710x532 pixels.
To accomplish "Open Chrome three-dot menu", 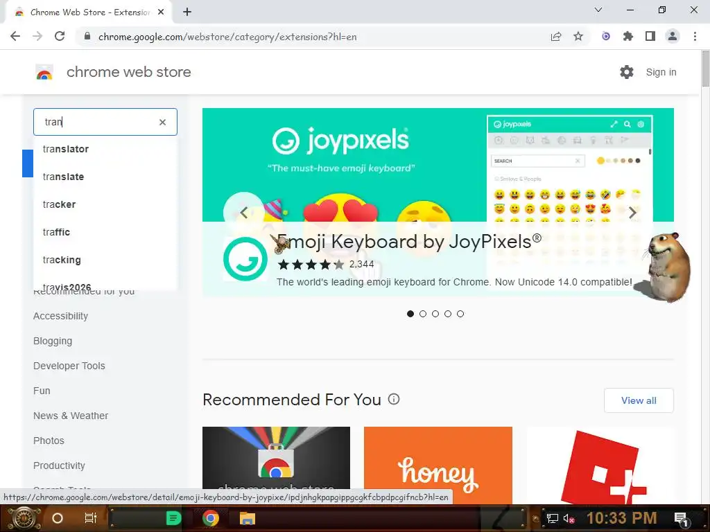I will coord(695,37).
